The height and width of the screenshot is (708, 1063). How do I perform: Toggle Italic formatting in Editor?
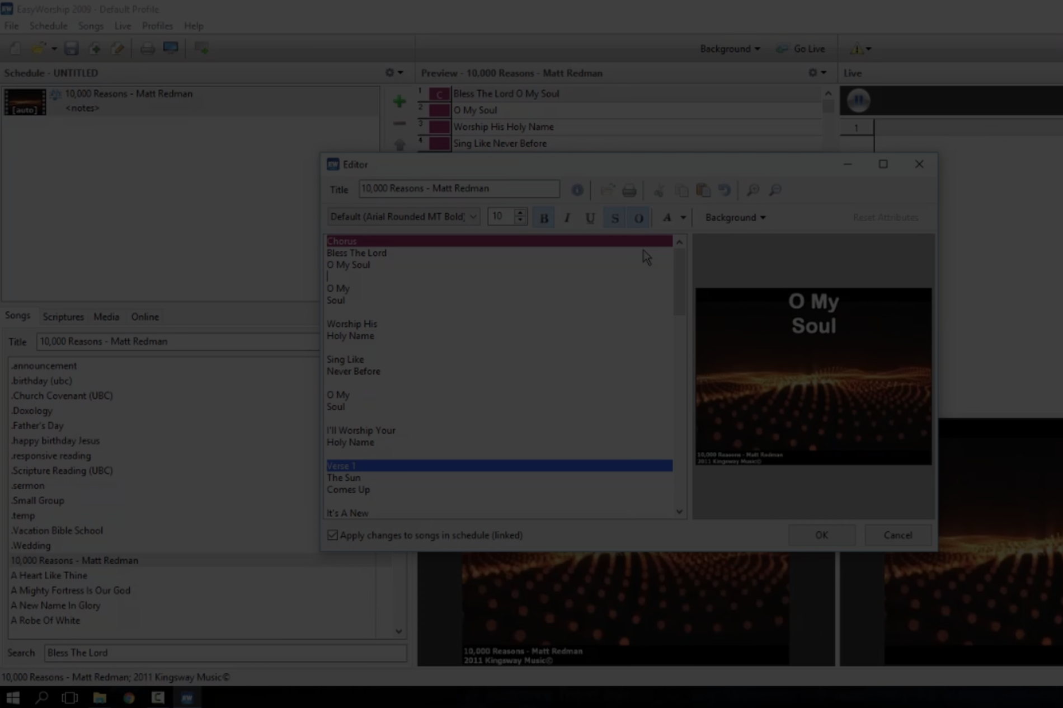point(567,217)
